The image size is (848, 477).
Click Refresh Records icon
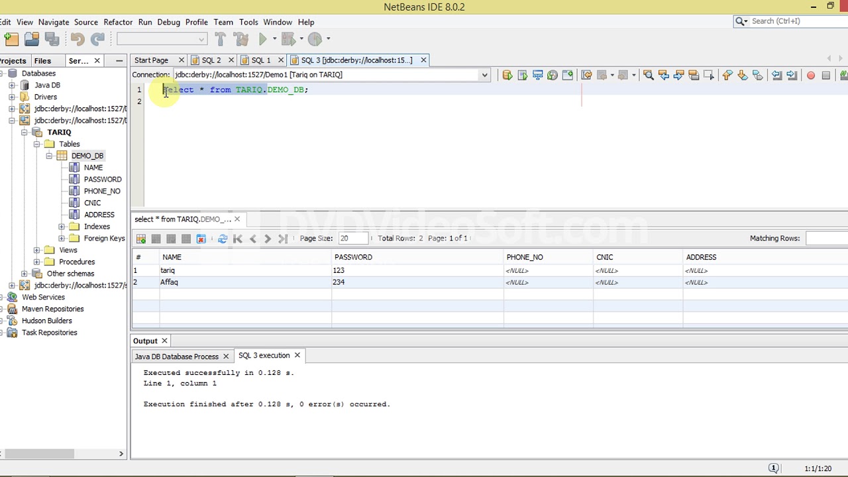223,238
